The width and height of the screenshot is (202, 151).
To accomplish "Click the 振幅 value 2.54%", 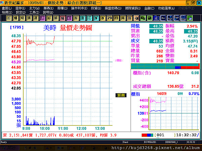I will (192, 26).
